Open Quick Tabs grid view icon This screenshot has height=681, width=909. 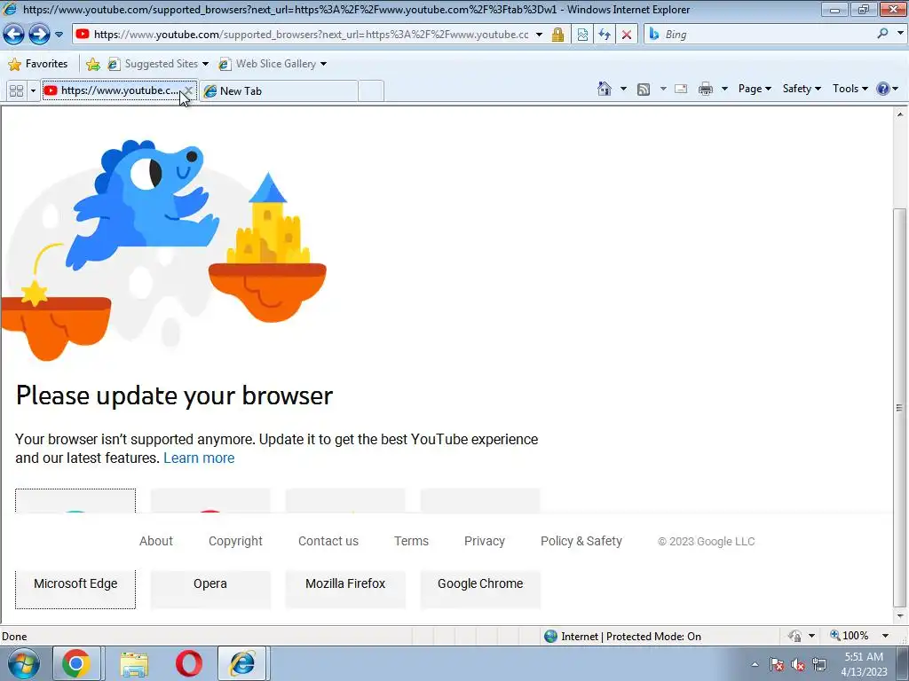pyautogui.click(x=16, y=91)
